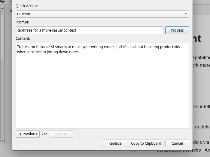Click the sidebar scroll-up arrow

pyautogui.click(x=2, y=8)
